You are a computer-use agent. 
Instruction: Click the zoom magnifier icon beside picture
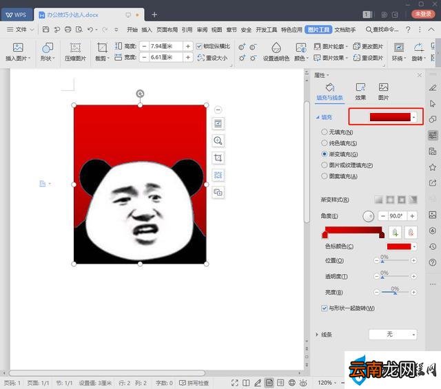(218, 140)
